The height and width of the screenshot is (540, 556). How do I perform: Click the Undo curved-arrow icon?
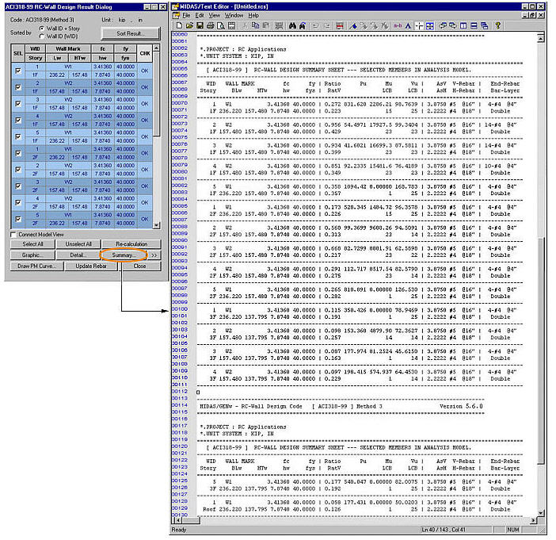(x=315, y=25)
